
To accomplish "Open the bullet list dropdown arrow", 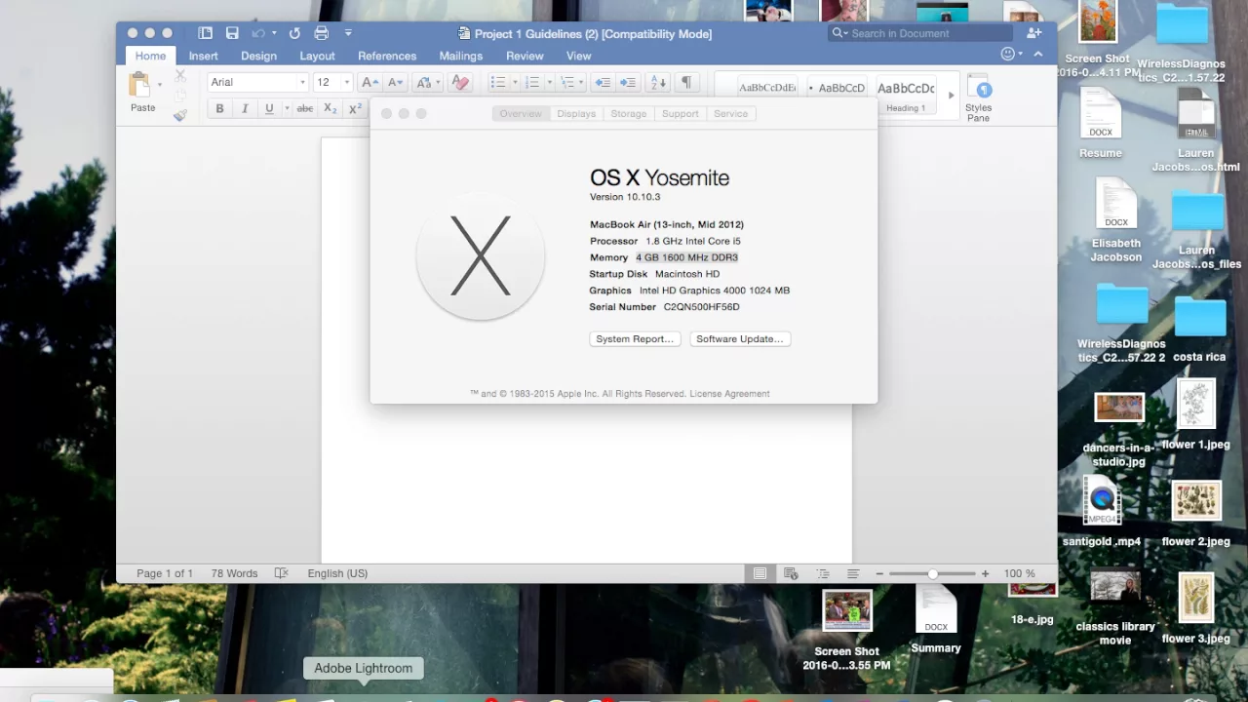I will pyautogui.click(x=515, y=83).
